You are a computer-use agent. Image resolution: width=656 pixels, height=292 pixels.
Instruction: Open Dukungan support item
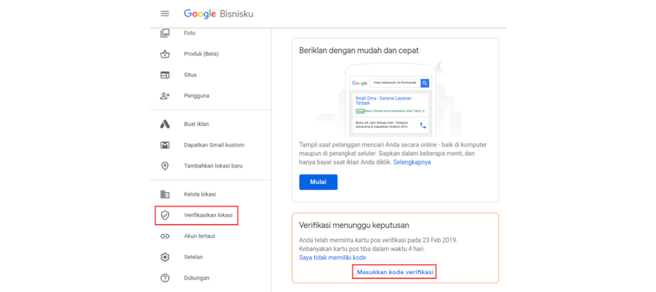pyautogui.click(x=197, y=278)
